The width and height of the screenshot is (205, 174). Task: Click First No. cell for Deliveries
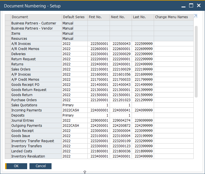pyautogui.click(x=99, y=54)
